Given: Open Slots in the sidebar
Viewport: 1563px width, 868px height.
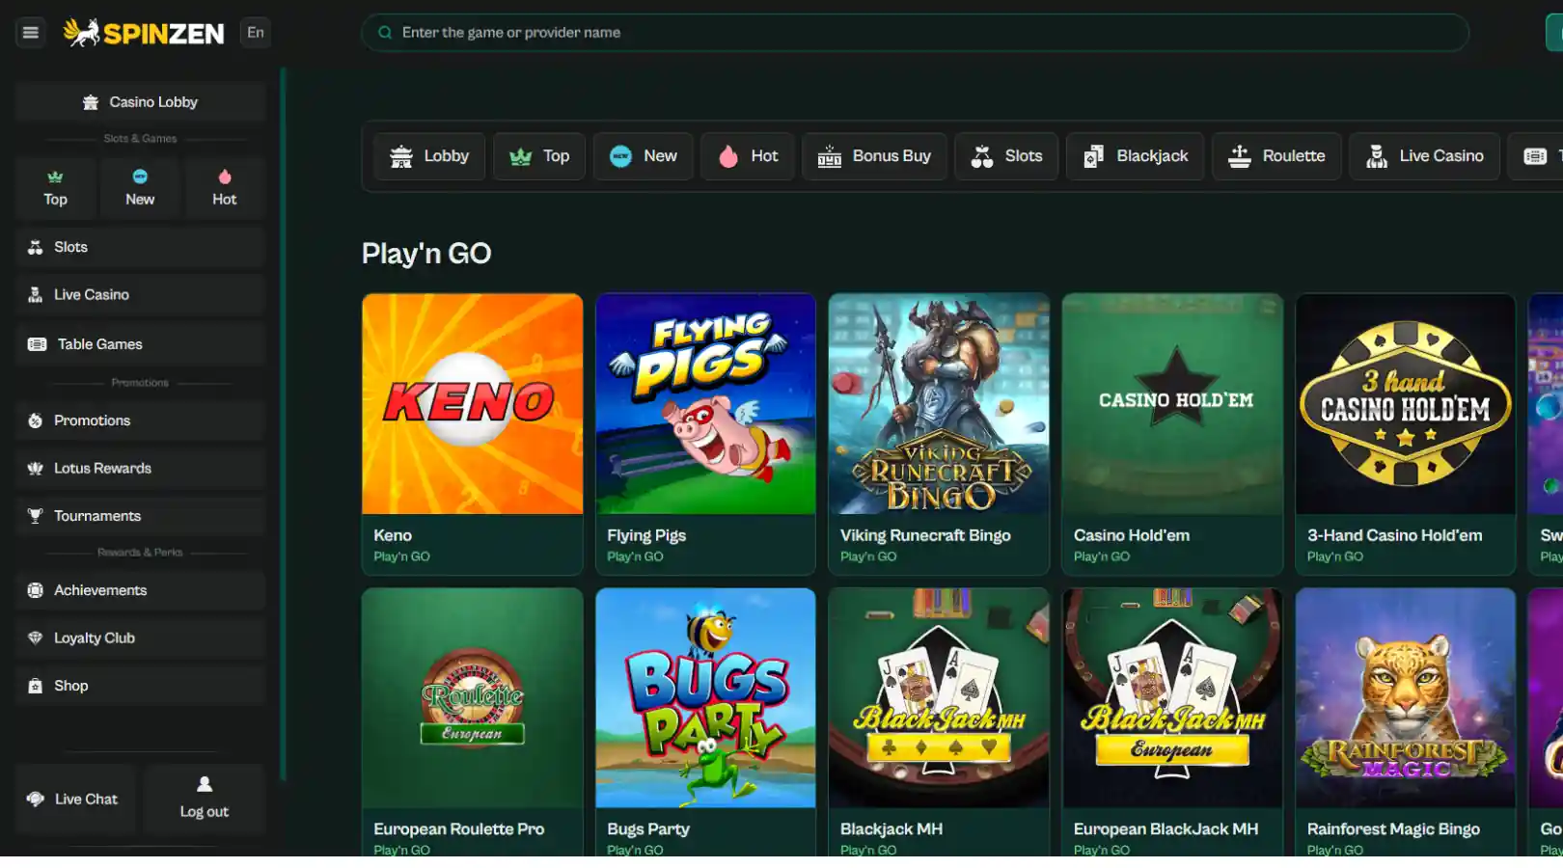Looking at the screenshot, I should (x=140, y=247).
